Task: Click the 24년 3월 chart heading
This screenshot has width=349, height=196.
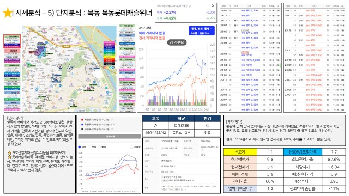Action: [x=145, y=28]
